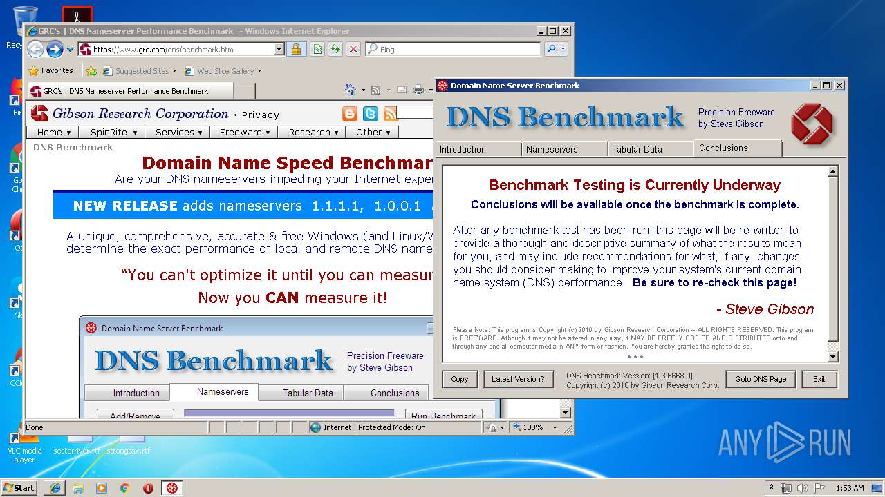Image resolution: width=885 pixels, height=497 pixels.
Task: Open the Research dropdown on the GRC site
Action: [x=313, y=132]
